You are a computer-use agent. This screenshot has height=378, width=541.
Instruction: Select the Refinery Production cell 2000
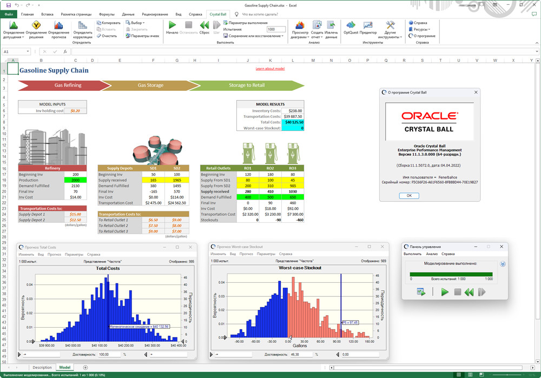tap(75, 180)
